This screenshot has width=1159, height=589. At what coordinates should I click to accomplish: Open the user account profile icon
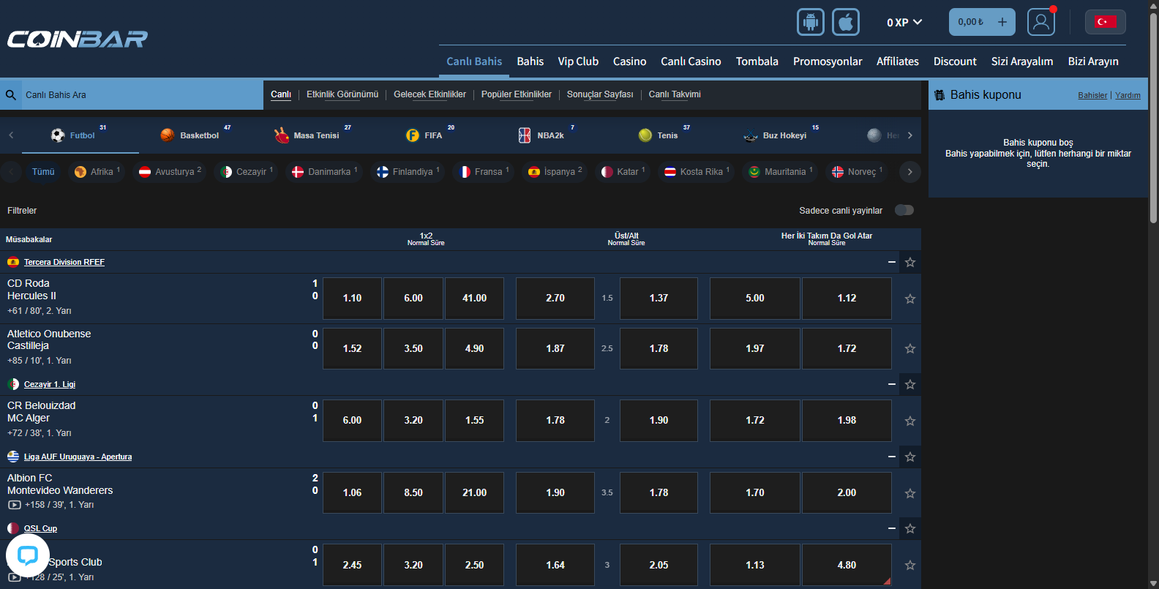[1040, 22]
